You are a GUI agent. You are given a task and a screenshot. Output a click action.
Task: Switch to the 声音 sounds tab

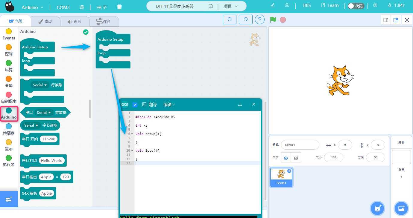(x=75, y=22)
